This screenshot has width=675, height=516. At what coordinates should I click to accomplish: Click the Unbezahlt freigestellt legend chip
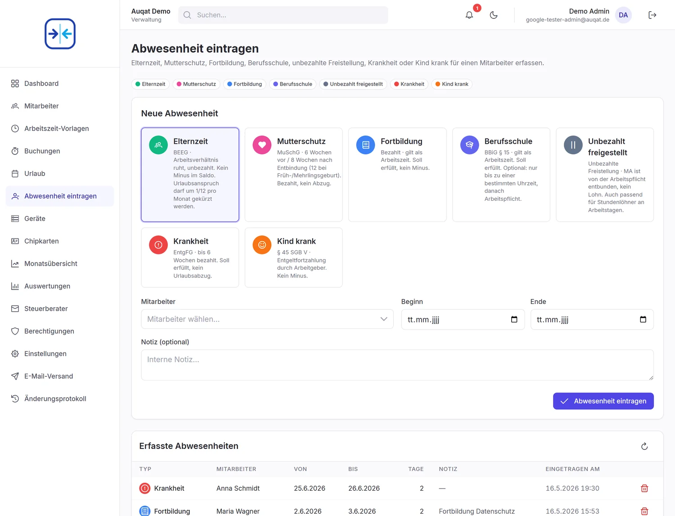coord(353,84)
